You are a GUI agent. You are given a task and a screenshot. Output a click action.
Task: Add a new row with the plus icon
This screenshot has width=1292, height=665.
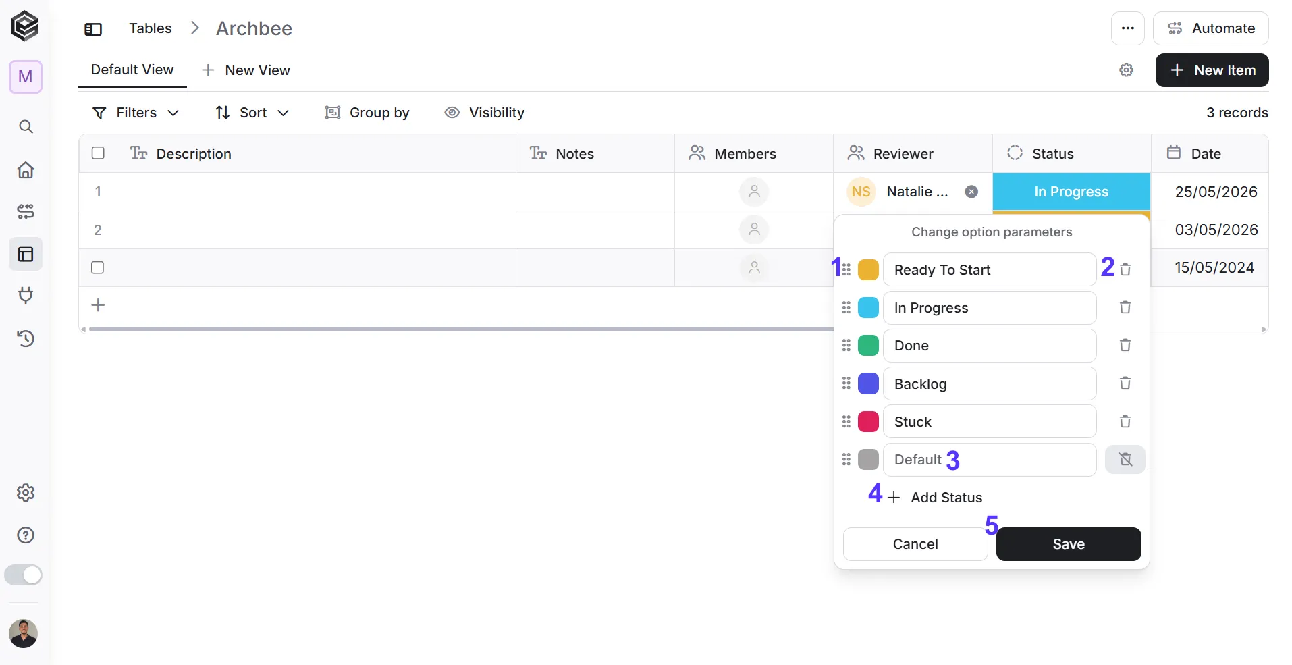pos(99,305)
